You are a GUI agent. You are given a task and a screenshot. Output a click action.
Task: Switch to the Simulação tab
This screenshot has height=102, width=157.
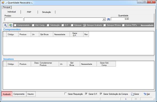click(46, 12)
